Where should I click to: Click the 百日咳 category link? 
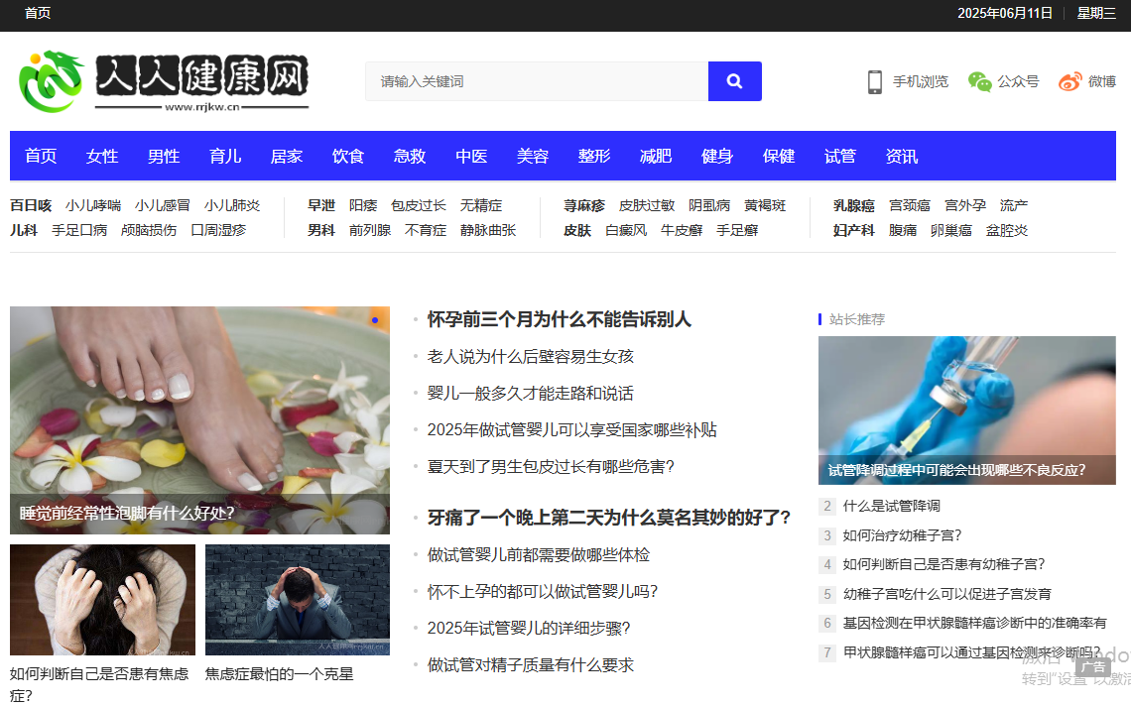[31, 205]
